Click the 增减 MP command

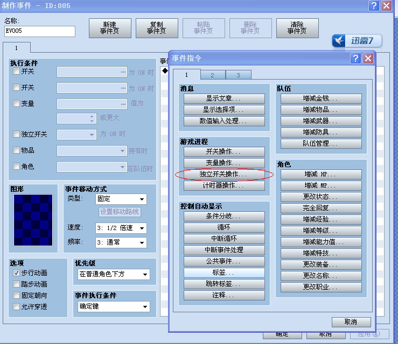click(x=321, y=185)
